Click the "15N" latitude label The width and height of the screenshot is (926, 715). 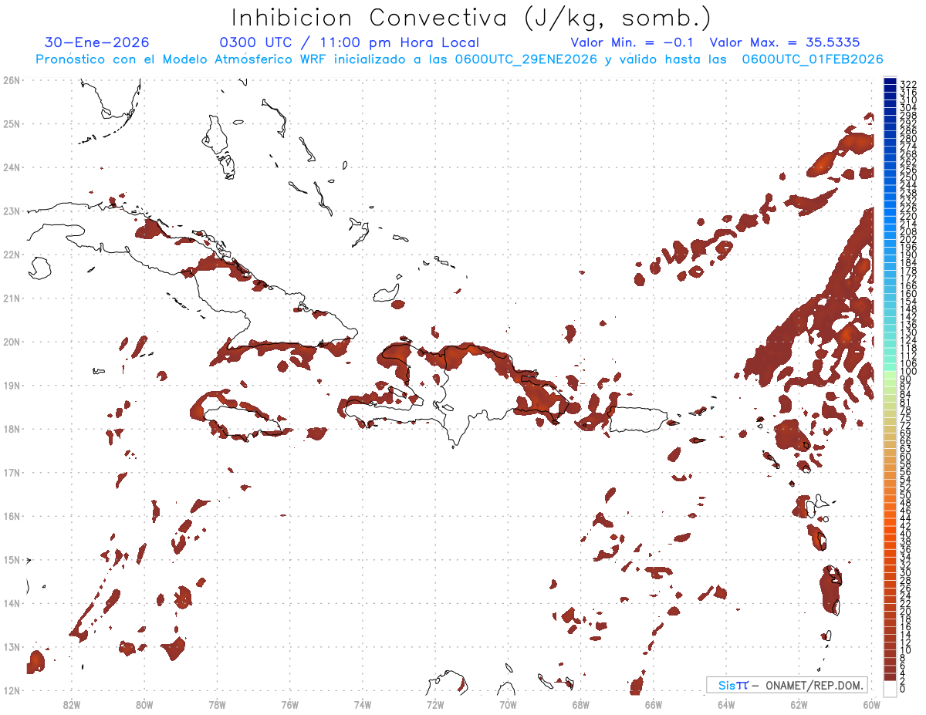click(x=11, y=559)
